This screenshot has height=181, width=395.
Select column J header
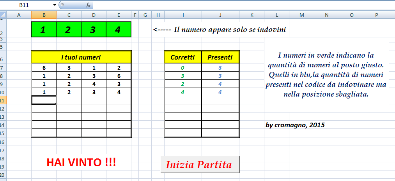click(220, 15)
